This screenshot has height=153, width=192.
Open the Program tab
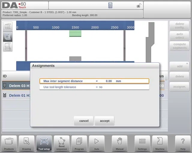pos(79,143)
